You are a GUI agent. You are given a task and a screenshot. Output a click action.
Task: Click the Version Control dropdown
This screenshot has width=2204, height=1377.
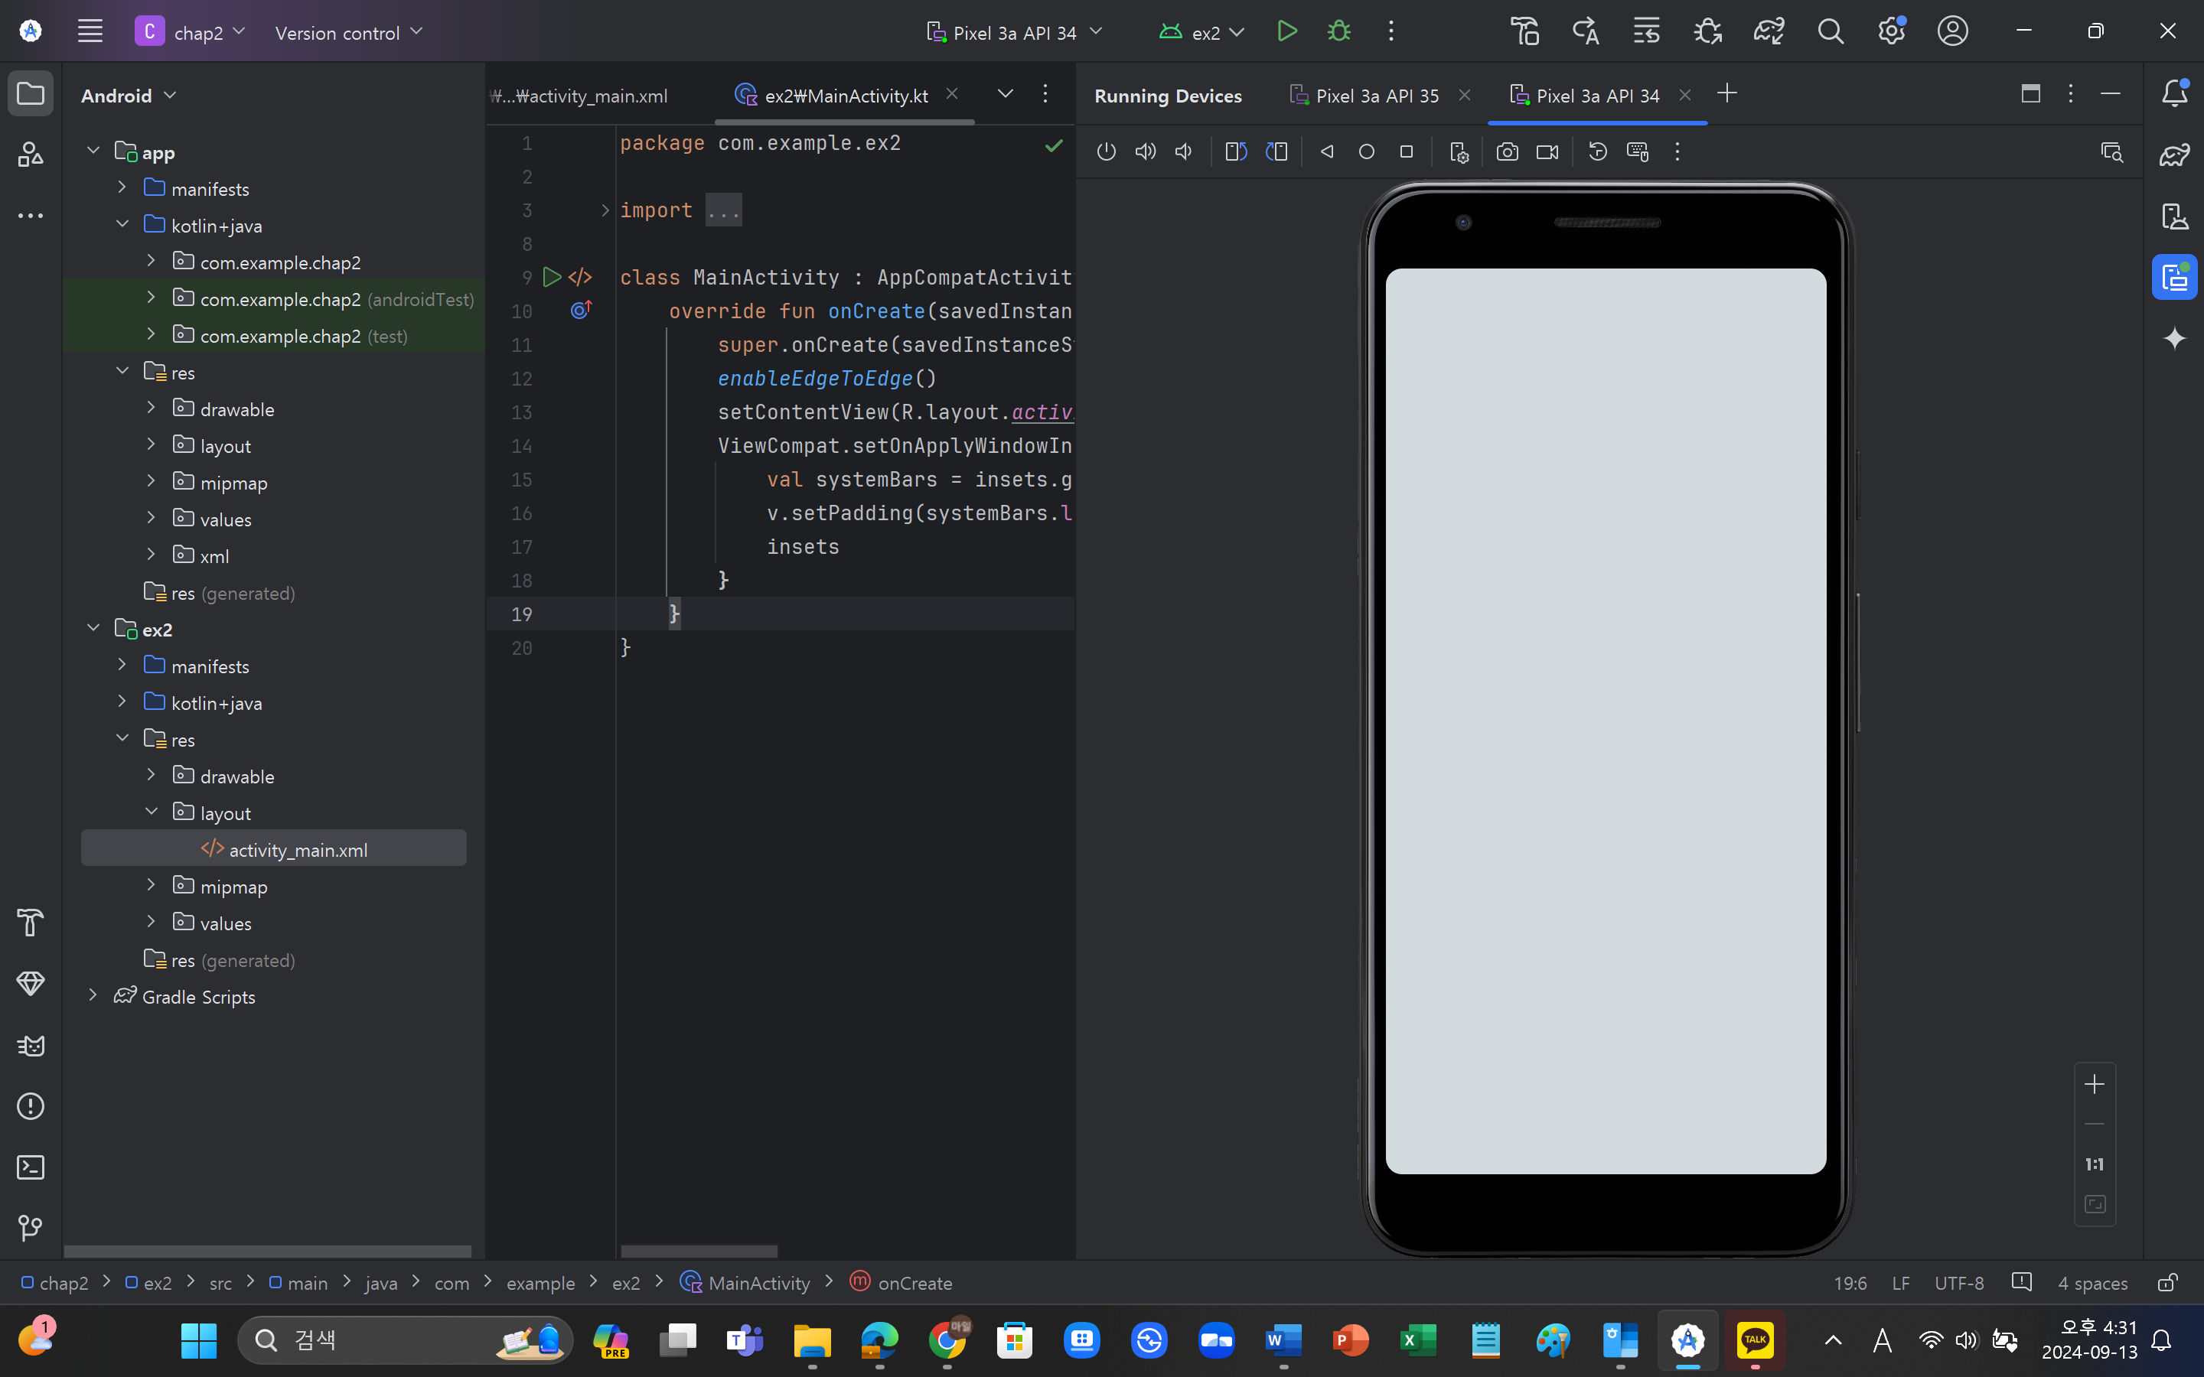point(349,31)
